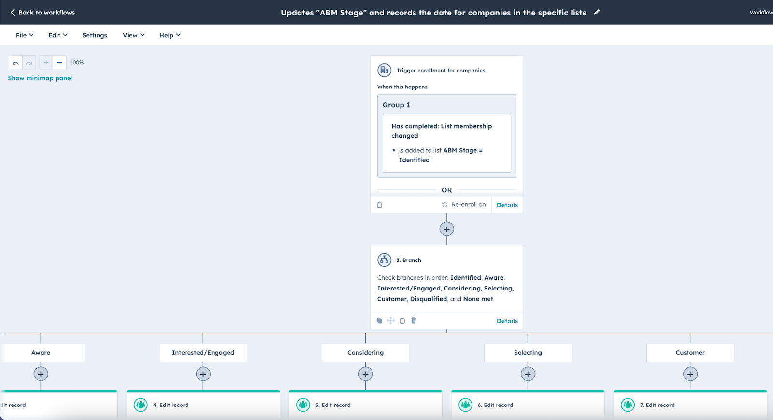The width and height of the screenshot is (773, 420).
Task: Select the Considering branch label
Action: point(365,353)
